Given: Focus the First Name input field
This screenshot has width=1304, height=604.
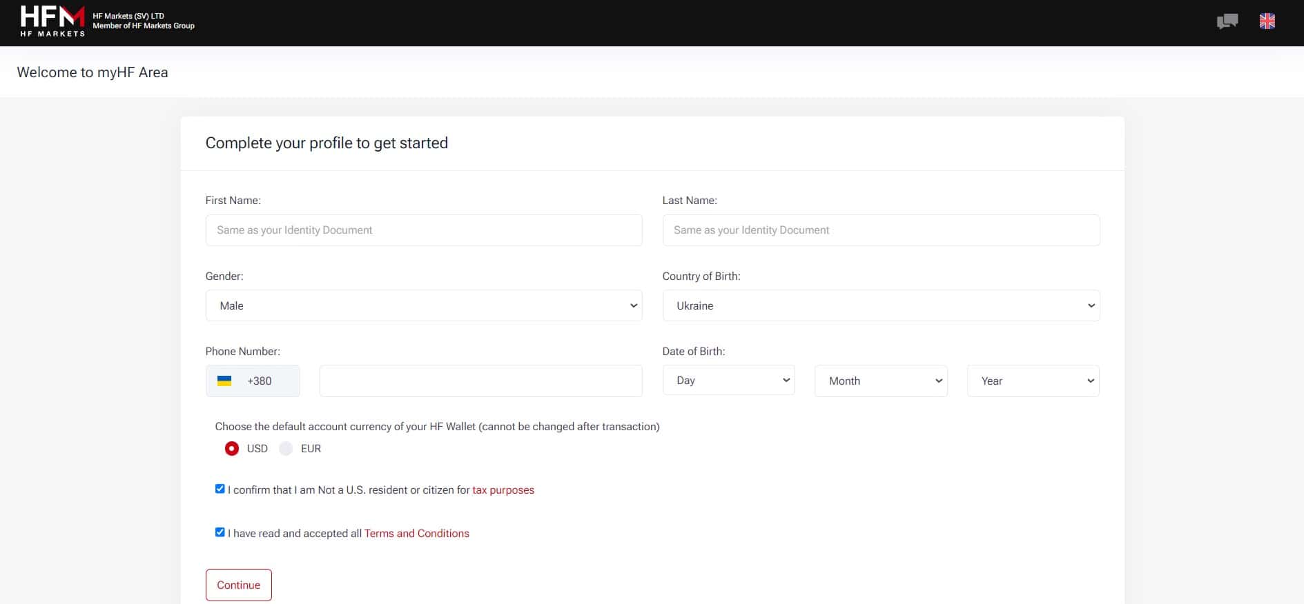Looking at the screenshot, I should click(x=424, y=230).
